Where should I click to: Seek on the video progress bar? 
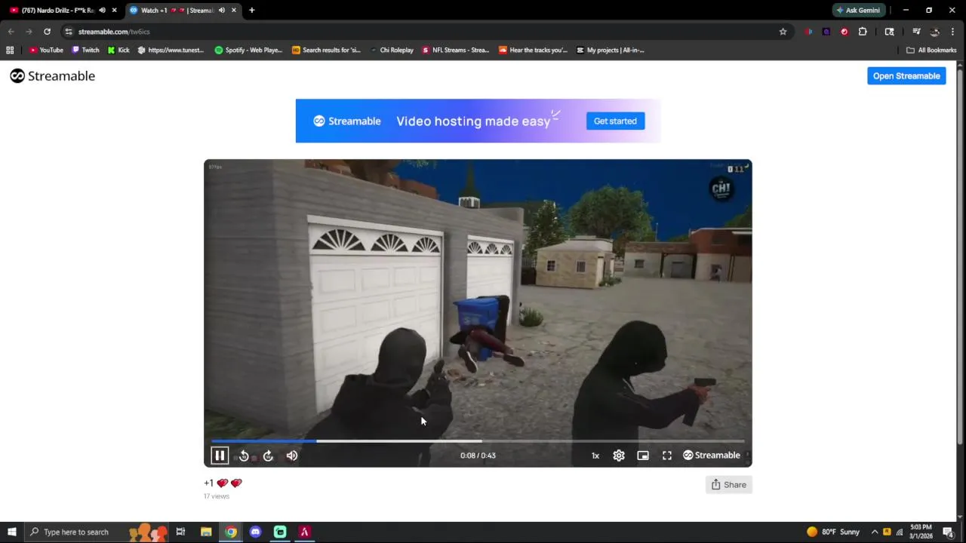478,441
